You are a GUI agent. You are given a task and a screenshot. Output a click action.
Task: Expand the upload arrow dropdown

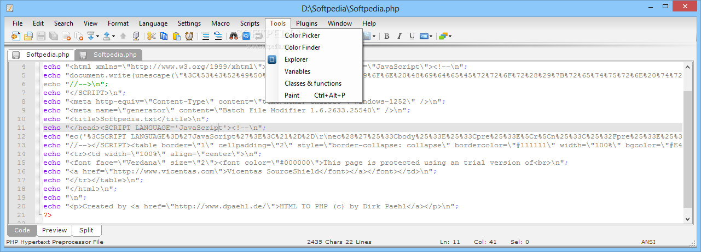point(113,36)
